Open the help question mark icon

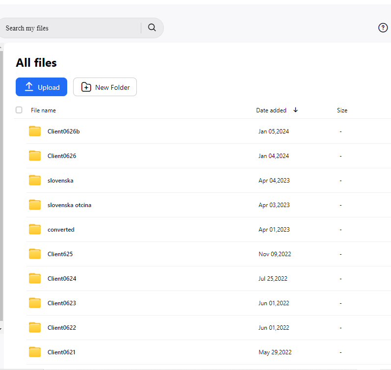point(383,28)
